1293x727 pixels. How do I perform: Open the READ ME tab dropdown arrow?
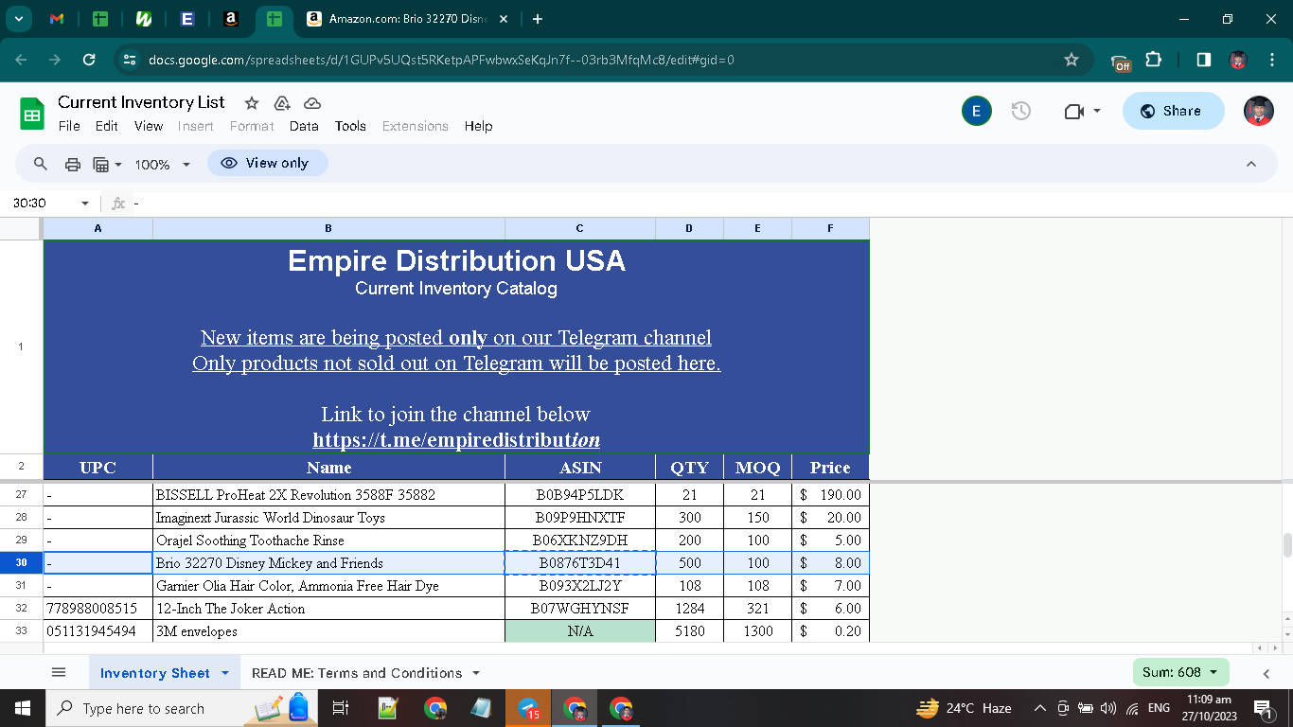coord(476,673)
